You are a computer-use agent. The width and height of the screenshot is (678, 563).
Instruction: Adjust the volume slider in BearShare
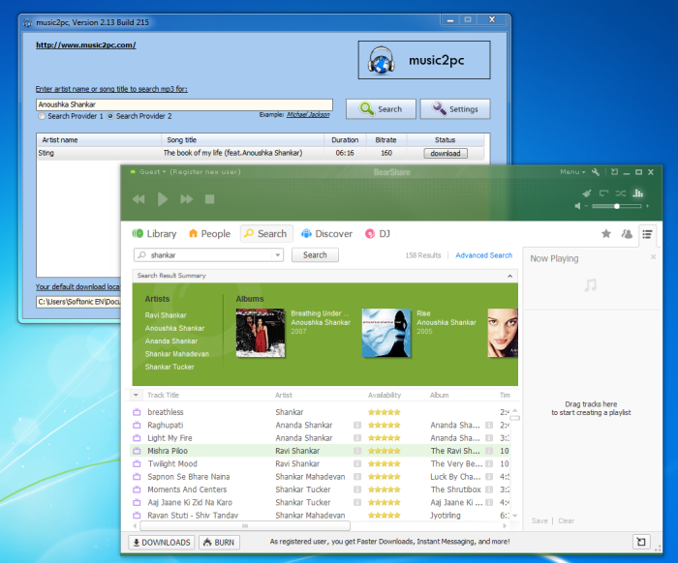click(x=616, y=206)
